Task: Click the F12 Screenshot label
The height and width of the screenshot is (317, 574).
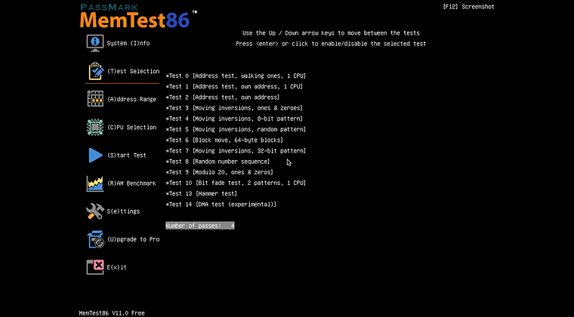Action: pyautogui.click(x=468, y=6)
